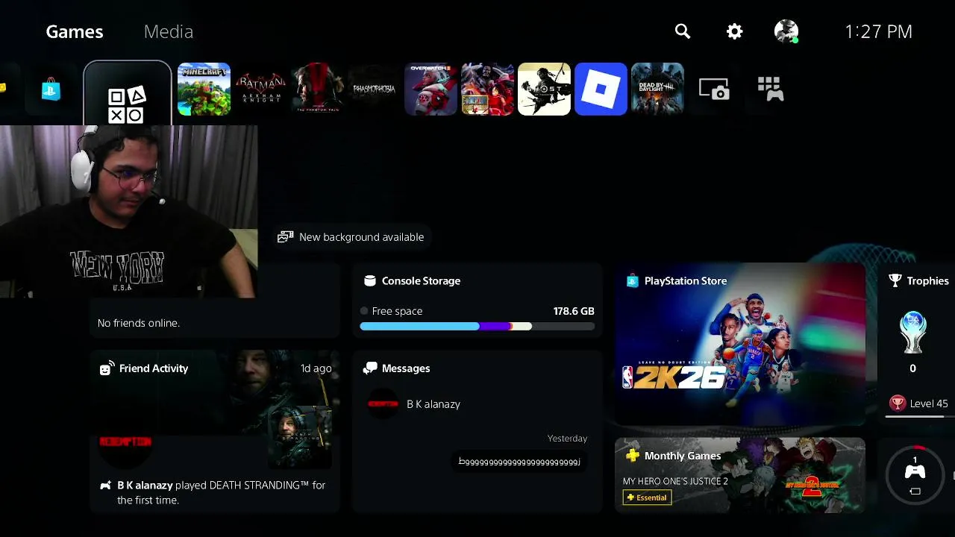Click the Essential badge label
This screenshot has width=955, height=537.
pyautogui.click(x=647, y=497)
